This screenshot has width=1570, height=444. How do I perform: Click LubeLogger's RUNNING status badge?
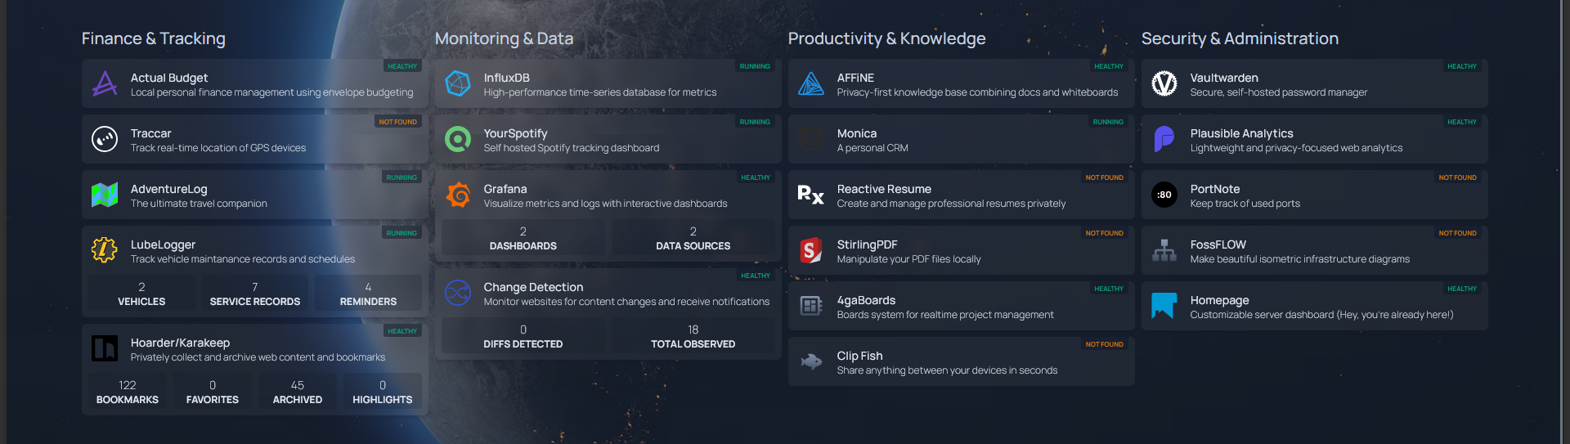click(401, 233)
